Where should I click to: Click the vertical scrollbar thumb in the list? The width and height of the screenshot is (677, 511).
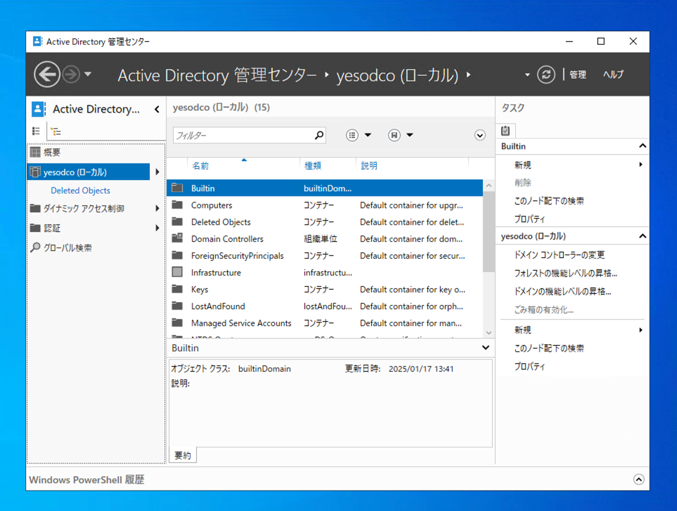pos(489,231)
